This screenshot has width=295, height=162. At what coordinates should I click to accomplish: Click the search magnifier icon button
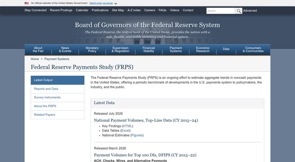pos(239,11)
